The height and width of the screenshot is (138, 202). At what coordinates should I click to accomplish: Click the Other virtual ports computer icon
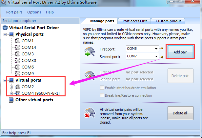click(11, 100)
